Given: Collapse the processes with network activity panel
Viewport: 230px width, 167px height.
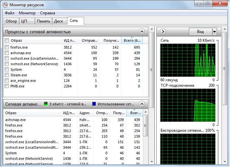Looking at the screenshot, I should [141, 32].
